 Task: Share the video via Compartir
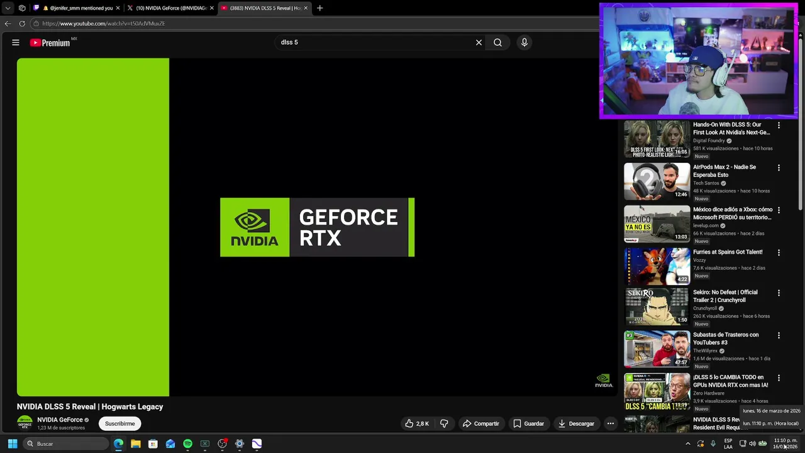click(481, 423)
